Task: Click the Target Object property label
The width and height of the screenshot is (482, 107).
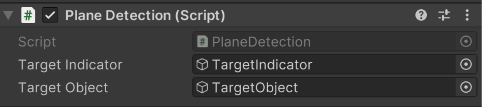Action: (63, 87)
